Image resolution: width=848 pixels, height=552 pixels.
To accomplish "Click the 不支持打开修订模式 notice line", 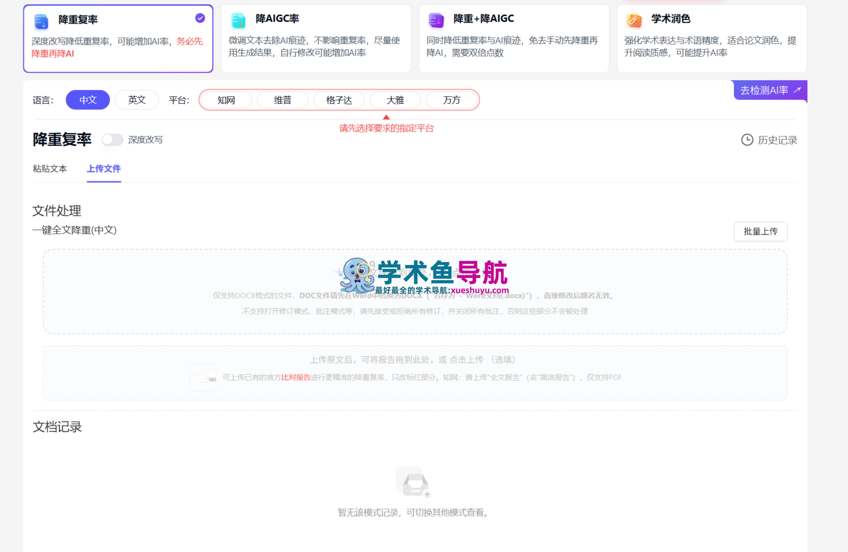I will pyautogui.click(x=415, y=312).
